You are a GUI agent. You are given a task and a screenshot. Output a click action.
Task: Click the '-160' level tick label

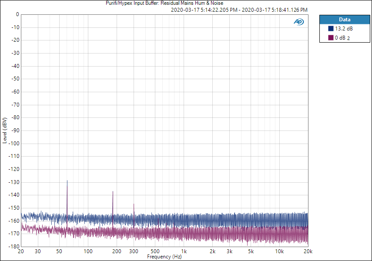(14, 221)
